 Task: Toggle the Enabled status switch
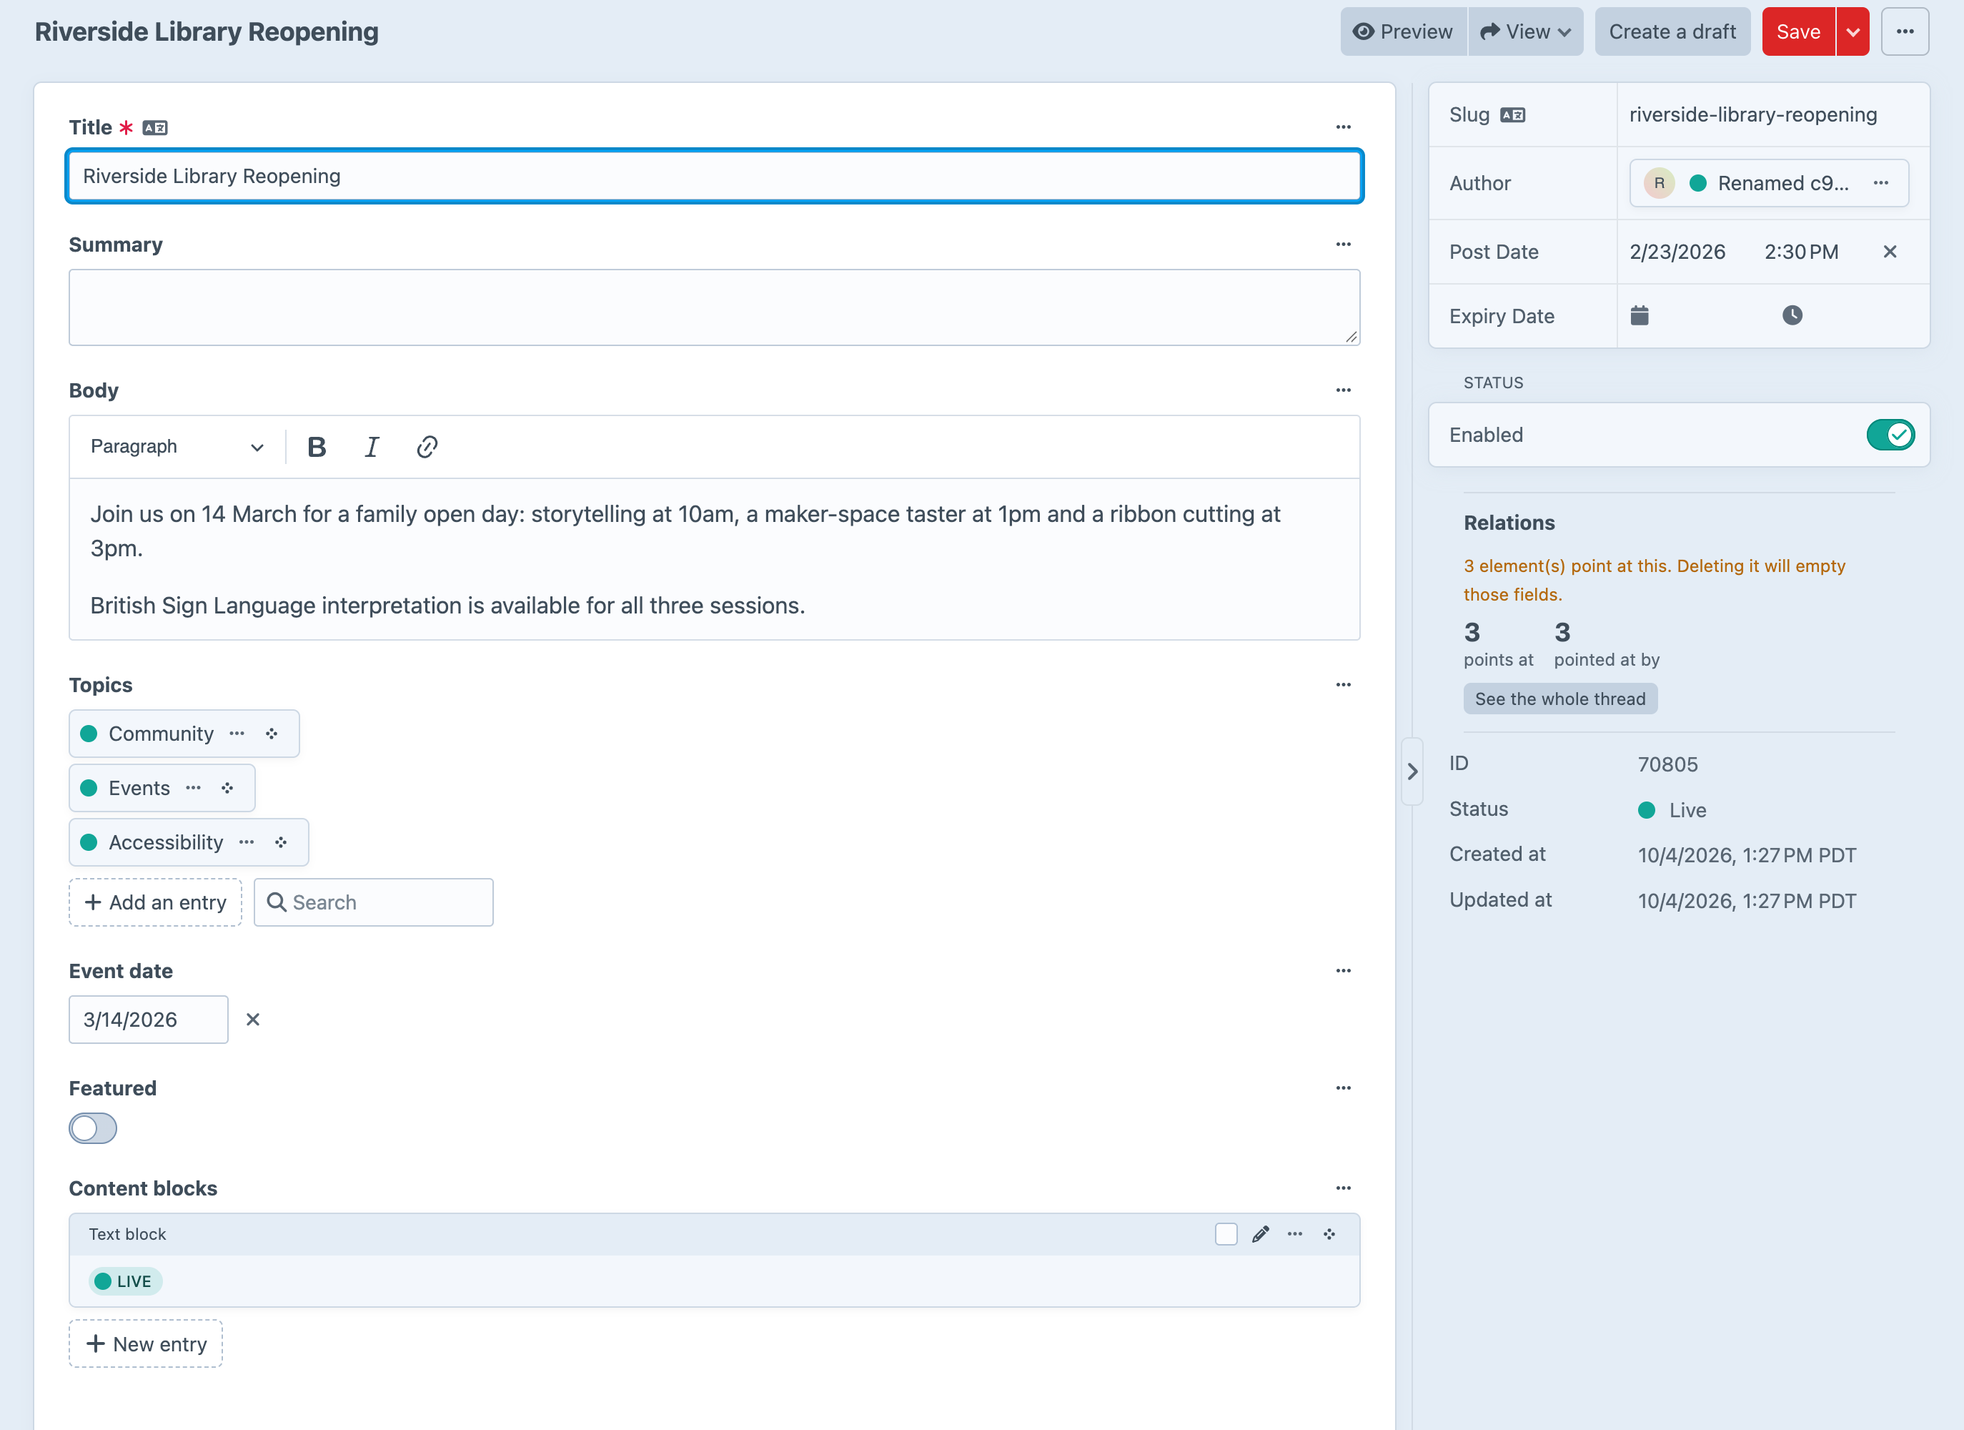pyautogui.click(x=1890, y=435)
